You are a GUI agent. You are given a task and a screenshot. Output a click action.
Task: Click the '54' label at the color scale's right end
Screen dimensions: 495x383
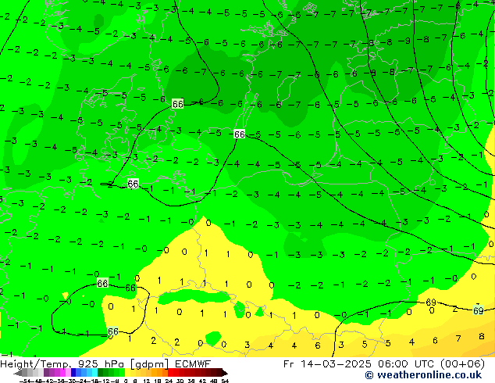tap(225, 381)
